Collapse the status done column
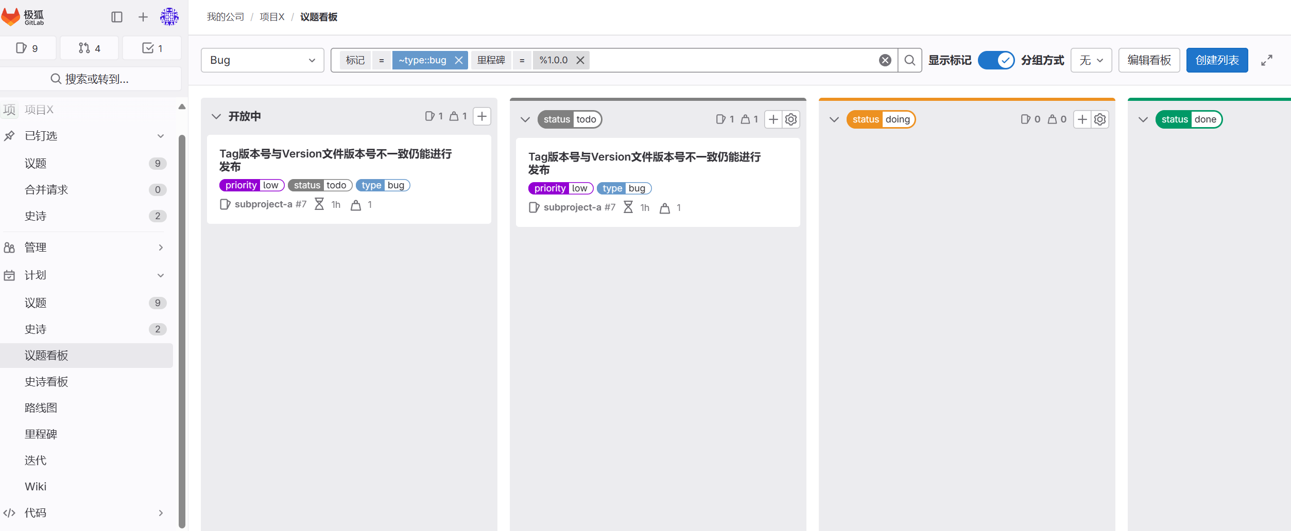Screen dimensions: 1291x531 [x=1143, y=119]
